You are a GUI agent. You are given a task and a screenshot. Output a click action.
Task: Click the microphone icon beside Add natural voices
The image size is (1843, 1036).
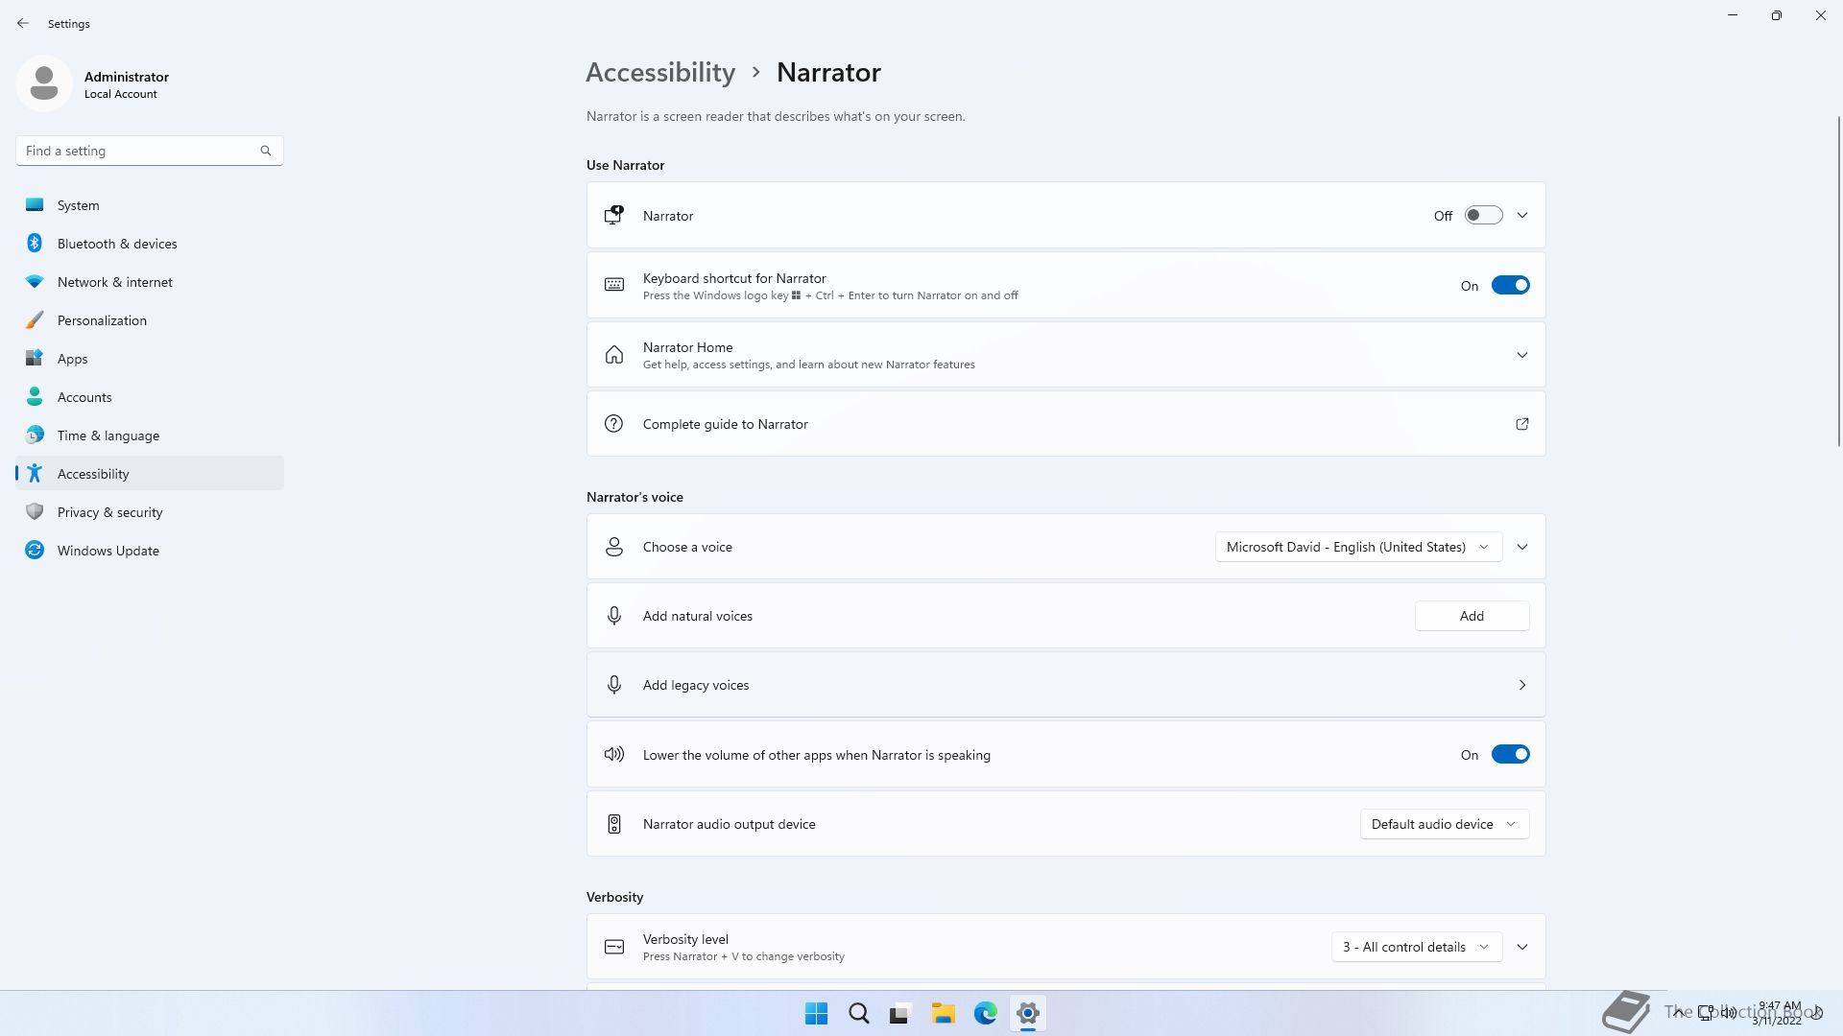pos(614,616)
